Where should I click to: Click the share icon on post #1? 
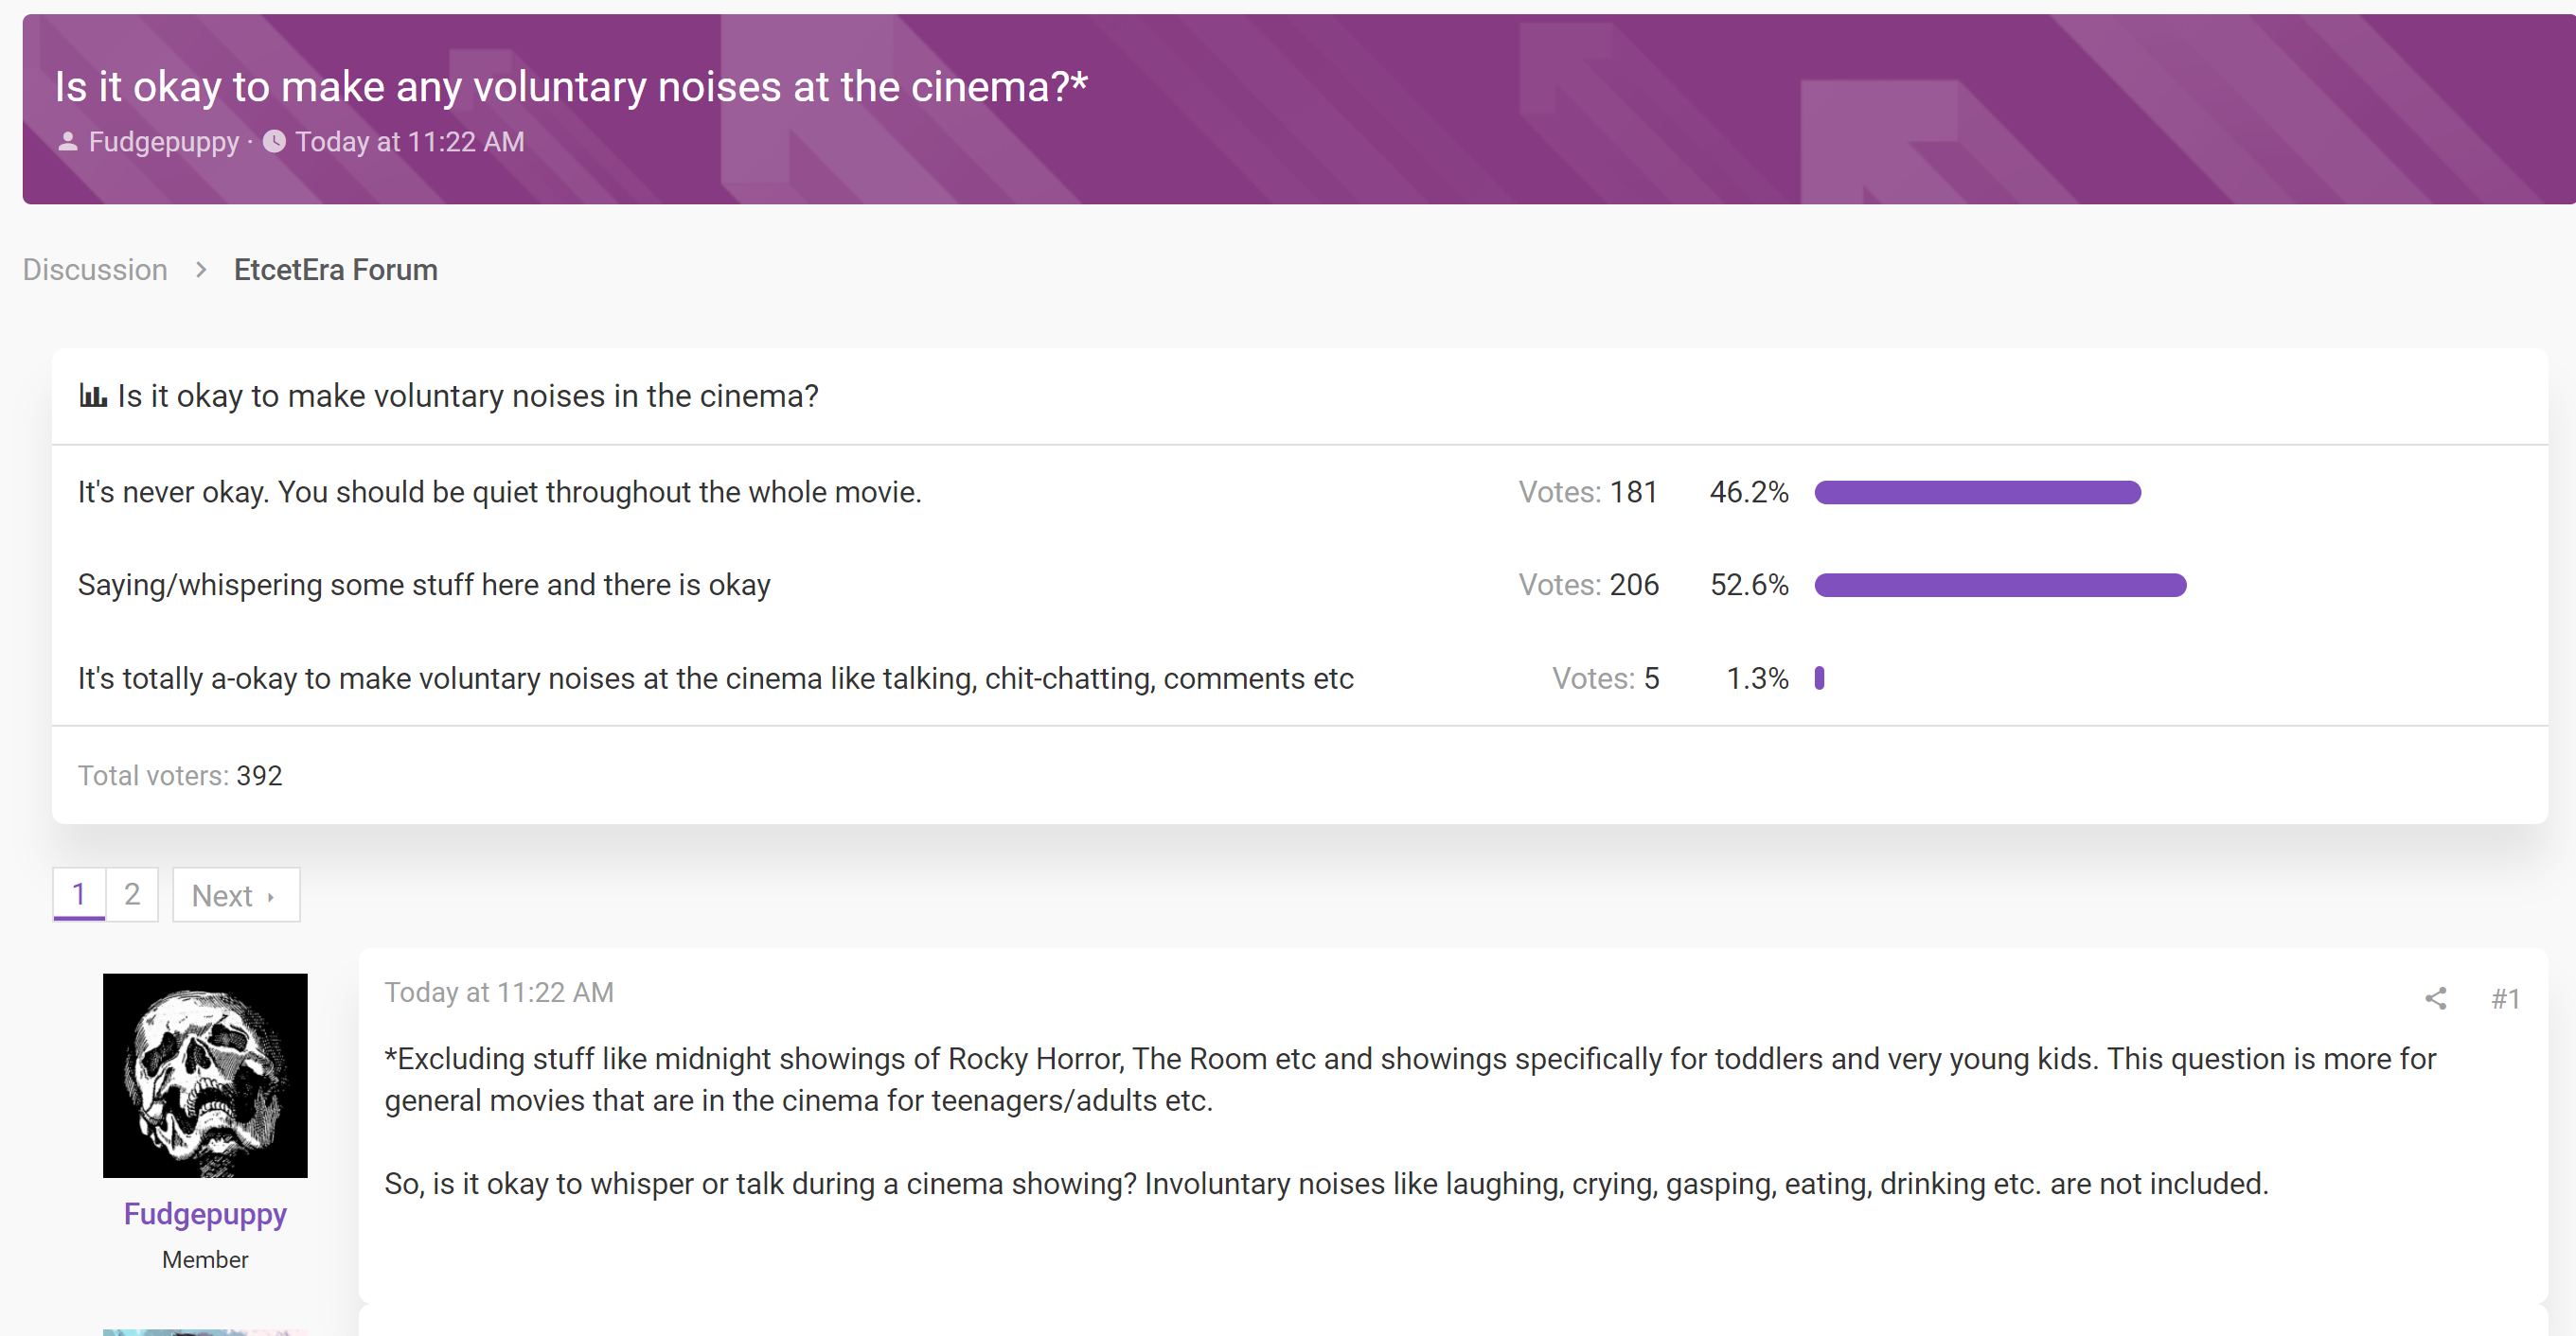2435,998
